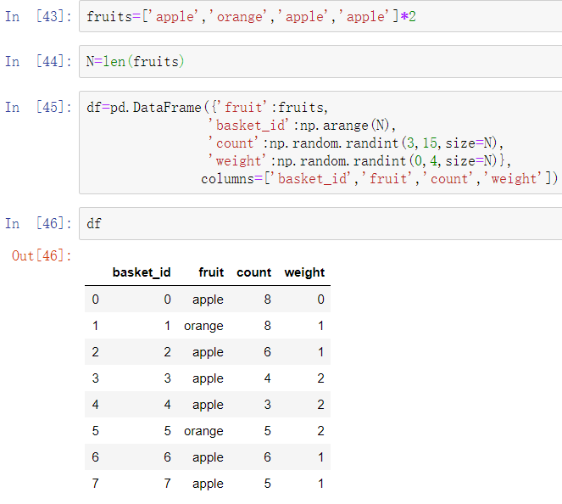The image size is (562, 504).
Task: Click the columns= line in cell 45
Action: coord(379,178)
